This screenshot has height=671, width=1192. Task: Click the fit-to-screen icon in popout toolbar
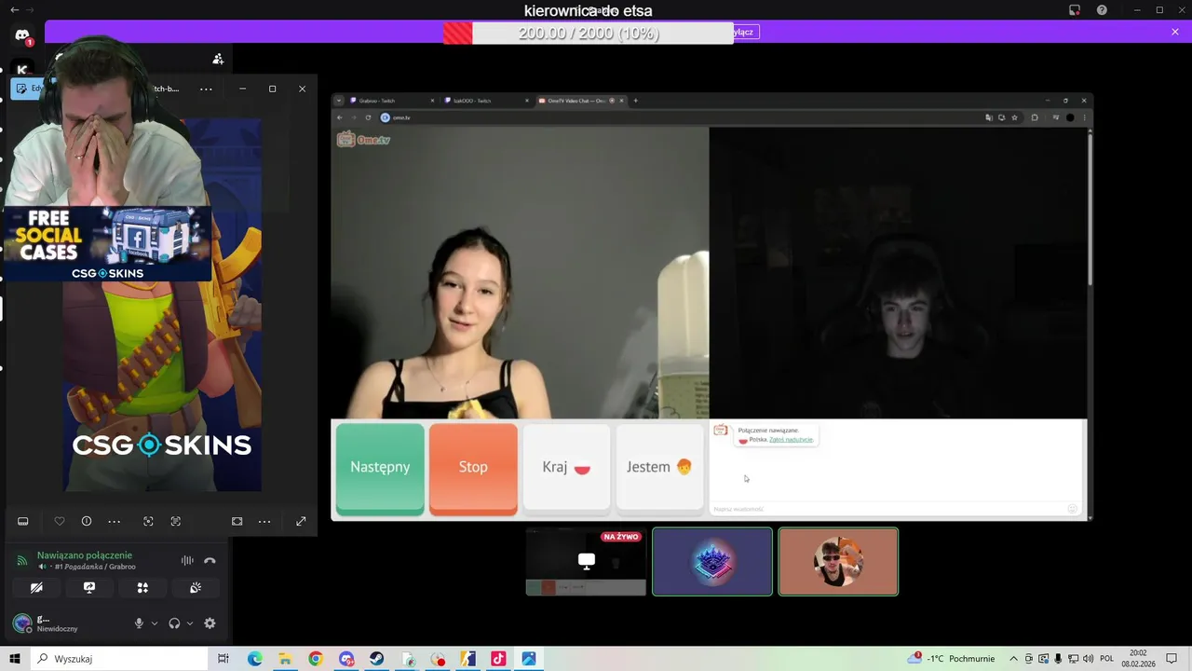point(237,521)
